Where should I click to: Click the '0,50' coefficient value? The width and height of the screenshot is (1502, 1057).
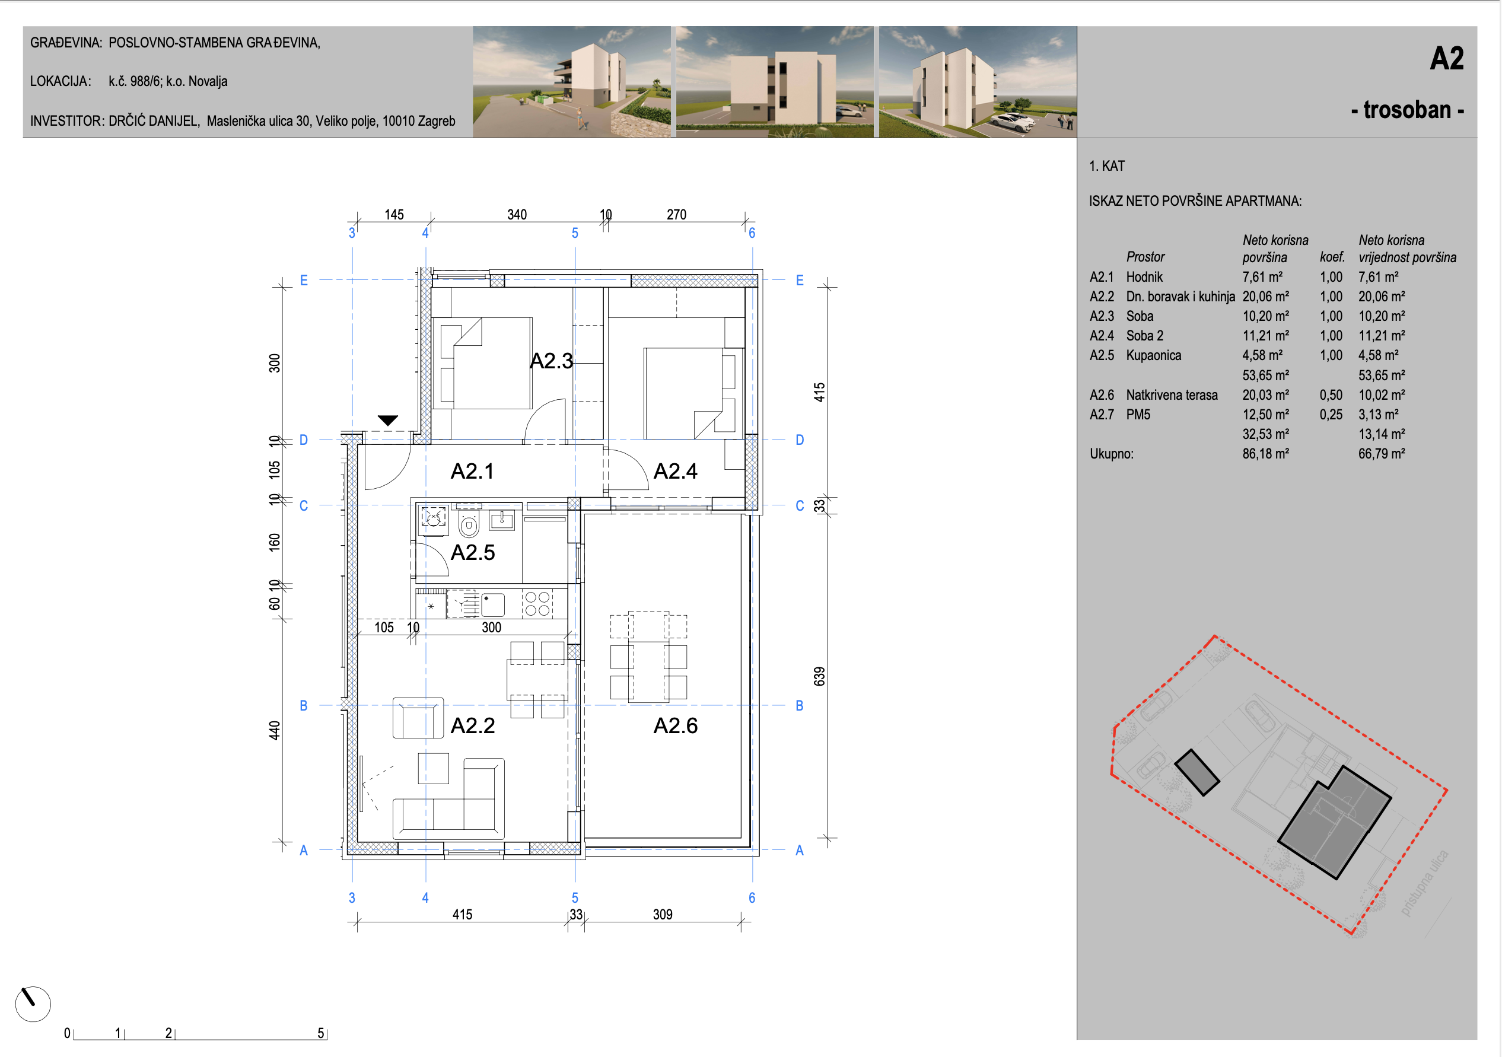click(x=1331, y=395)
